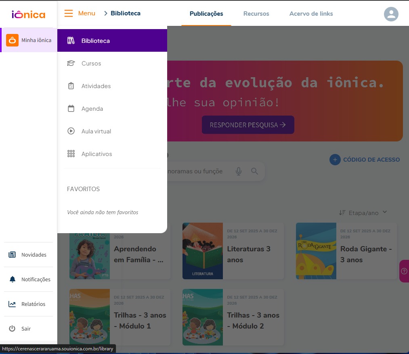Screen dimensions: 409x354
Task: Click the Código de Acesso button
Action: (364, 159)
